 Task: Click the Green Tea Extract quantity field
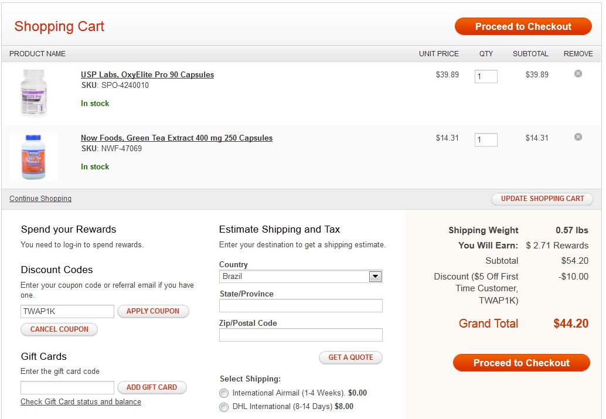pos(486,139)
